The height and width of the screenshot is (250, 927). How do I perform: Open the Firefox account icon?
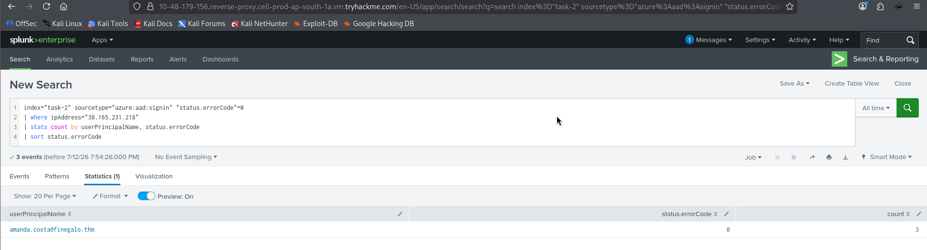point(863,6)
